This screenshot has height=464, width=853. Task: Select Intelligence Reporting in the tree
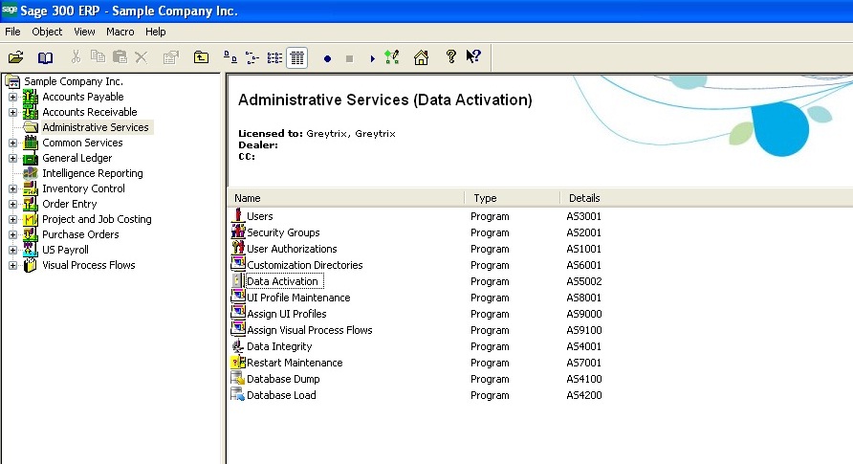93,173
